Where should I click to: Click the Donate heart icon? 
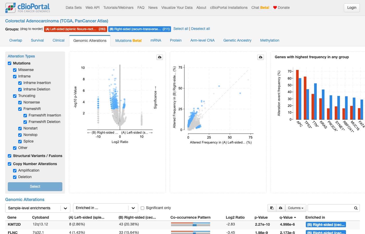(275, 8)
